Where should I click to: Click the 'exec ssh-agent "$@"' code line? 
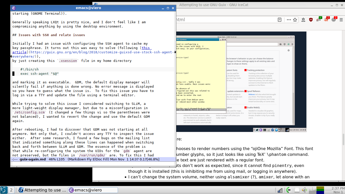(40, 74)
